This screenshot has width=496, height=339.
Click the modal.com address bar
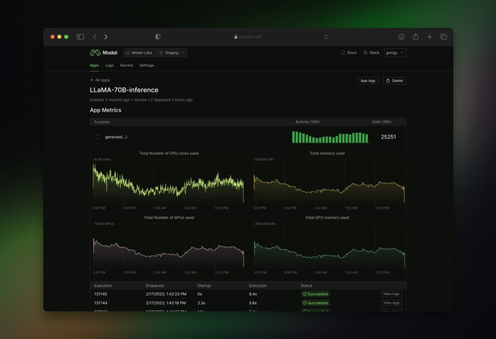tap(248, 37)
